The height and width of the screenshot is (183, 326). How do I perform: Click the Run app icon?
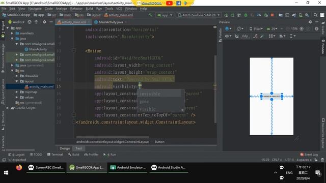click(226, 15)
